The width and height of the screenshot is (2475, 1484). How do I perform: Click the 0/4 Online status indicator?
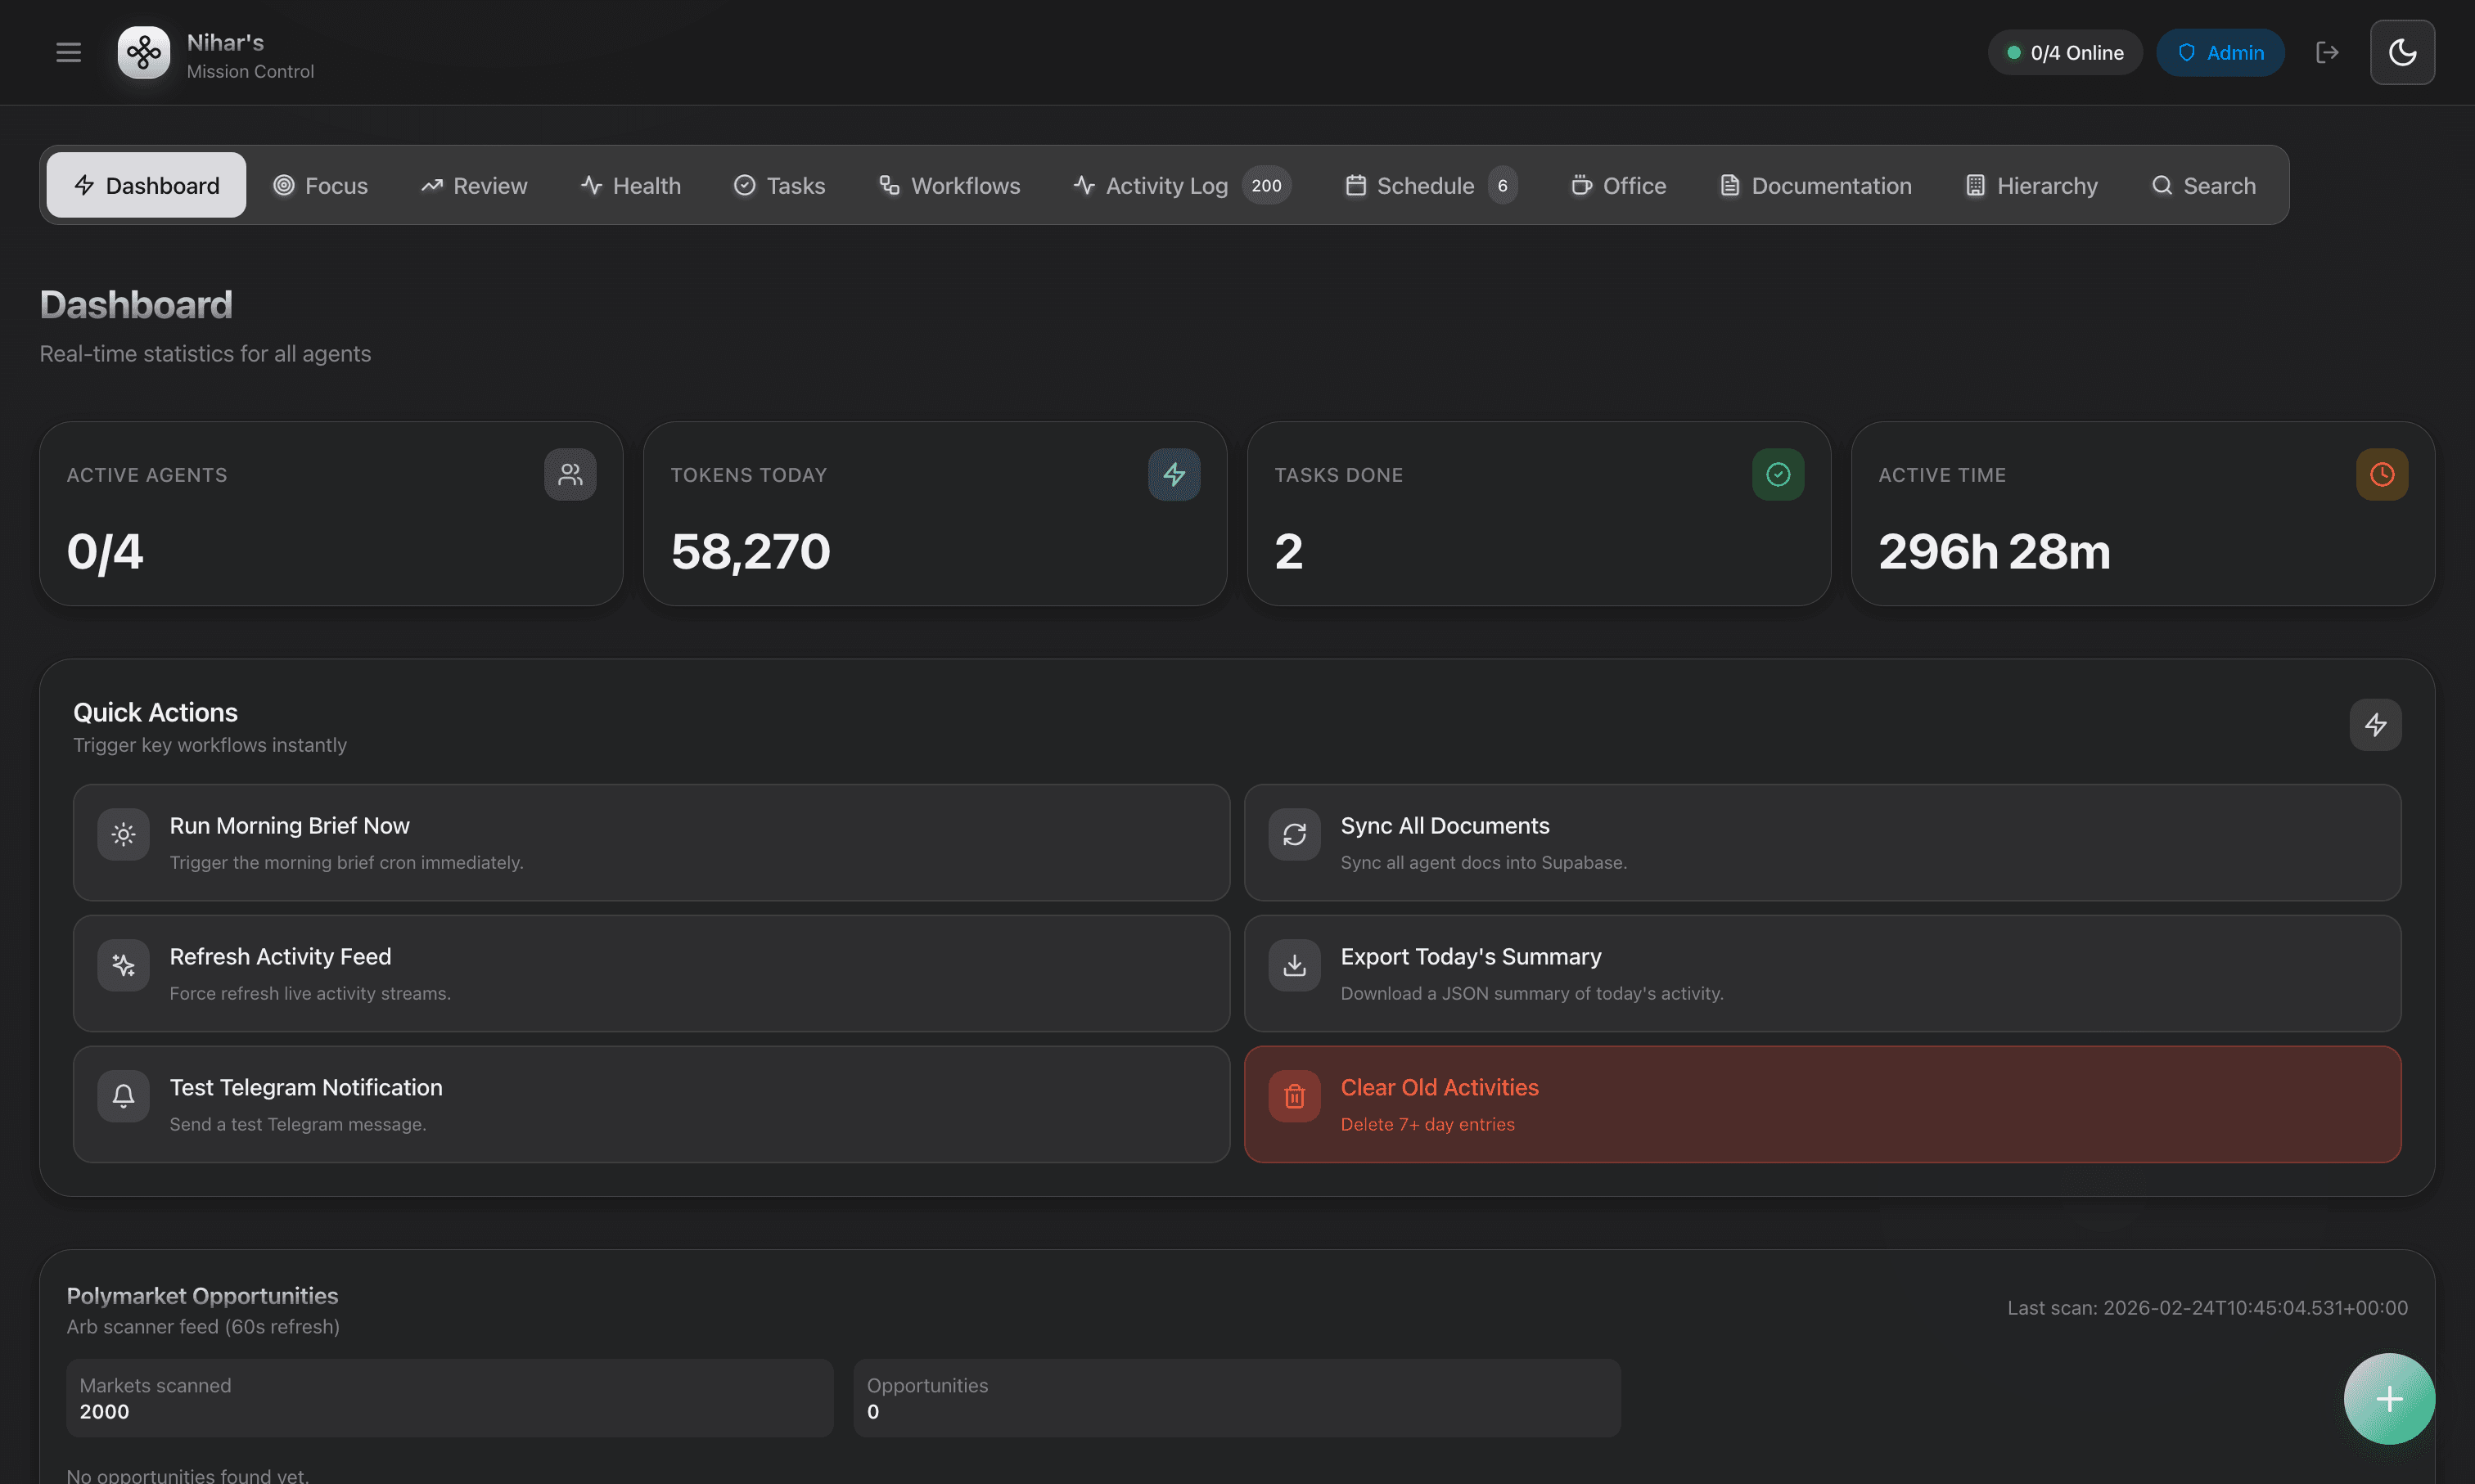click(2064, 52)
